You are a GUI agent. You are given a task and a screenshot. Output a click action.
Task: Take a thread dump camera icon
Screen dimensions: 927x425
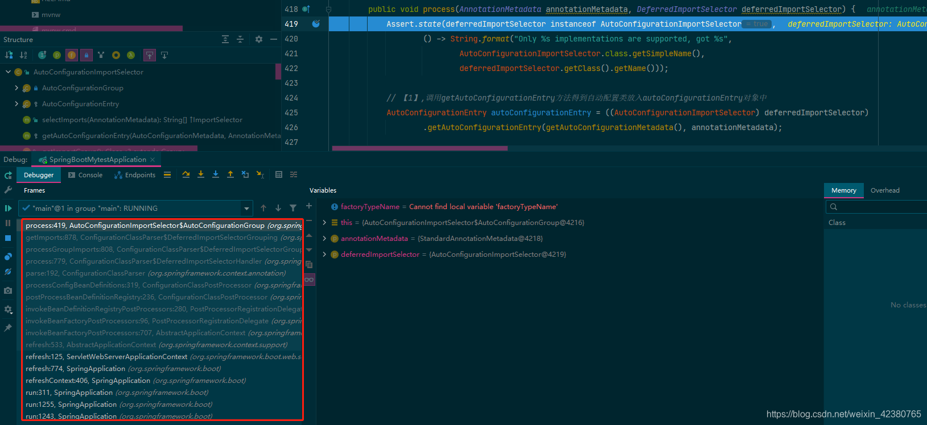pos(8,290)
